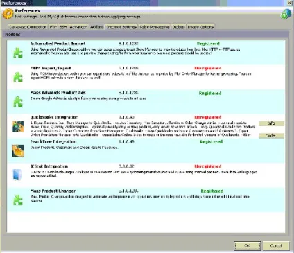The height and width of the screenshot is (253, 294).
Task: Click the Addons section header label
Action: [x=12, y=35]
